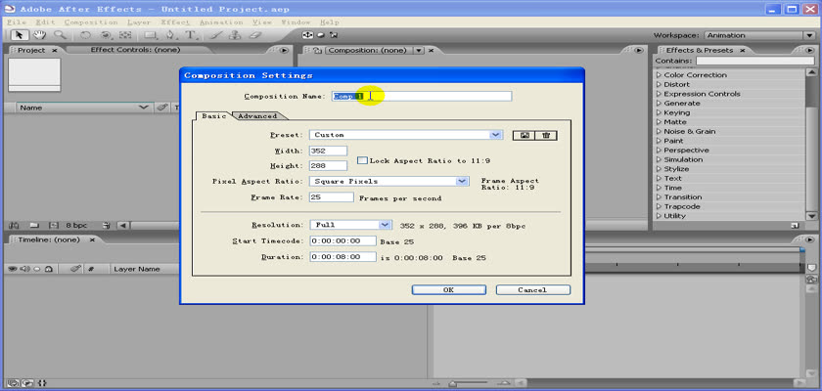Switch to the Advanced tab
This screenshot has height=391, width=822.
click(x=257, y=116)
